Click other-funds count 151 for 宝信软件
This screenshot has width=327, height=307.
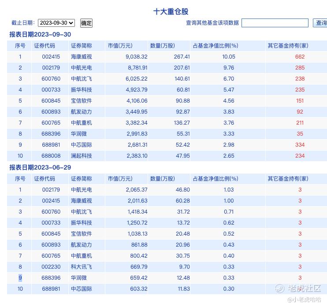click(300, 101)
